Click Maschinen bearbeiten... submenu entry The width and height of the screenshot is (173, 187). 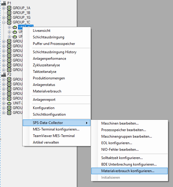120,123
